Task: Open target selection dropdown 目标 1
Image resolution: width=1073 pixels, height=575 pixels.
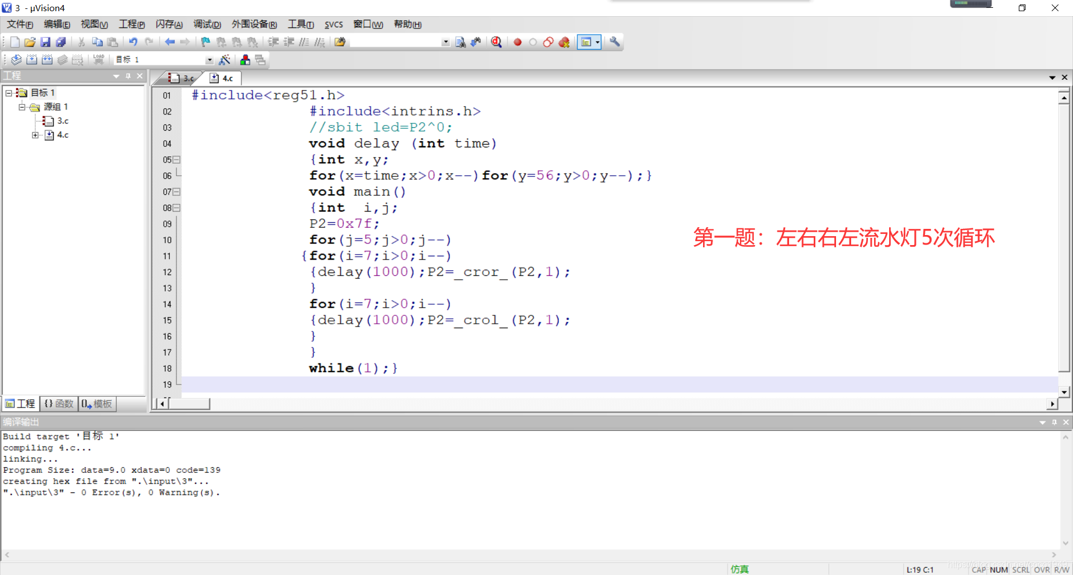Action: (210, 60)
